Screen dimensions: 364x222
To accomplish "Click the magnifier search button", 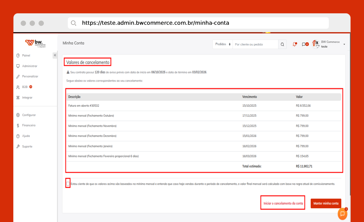I will point(282,44).
